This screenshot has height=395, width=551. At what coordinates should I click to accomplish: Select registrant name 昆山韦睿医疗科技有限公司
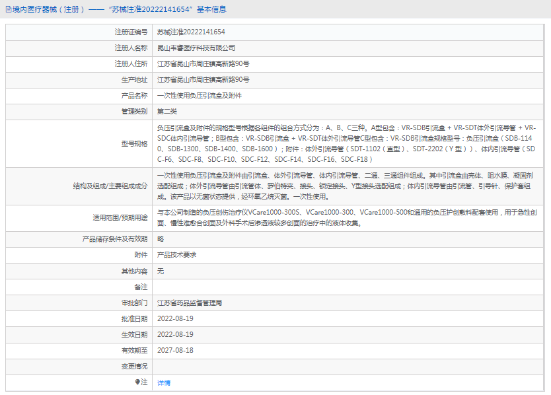196,48
